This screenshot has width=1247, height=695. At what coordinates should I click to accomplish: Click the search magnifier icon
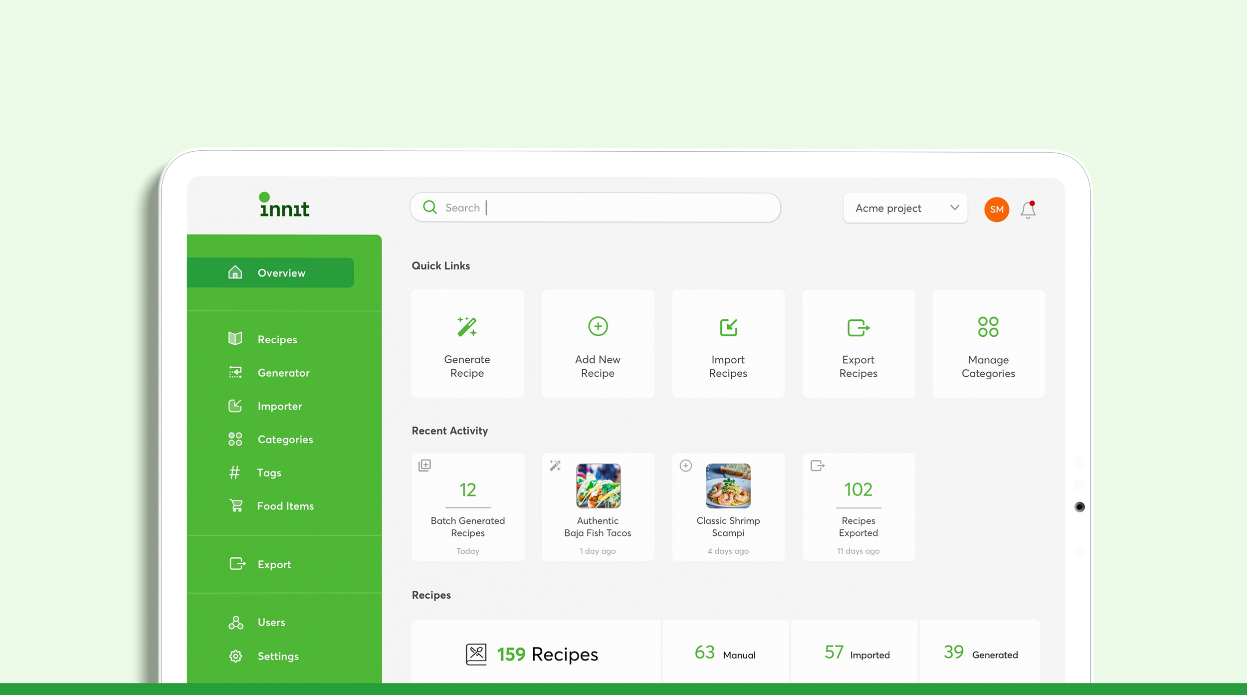click(429, 207)
